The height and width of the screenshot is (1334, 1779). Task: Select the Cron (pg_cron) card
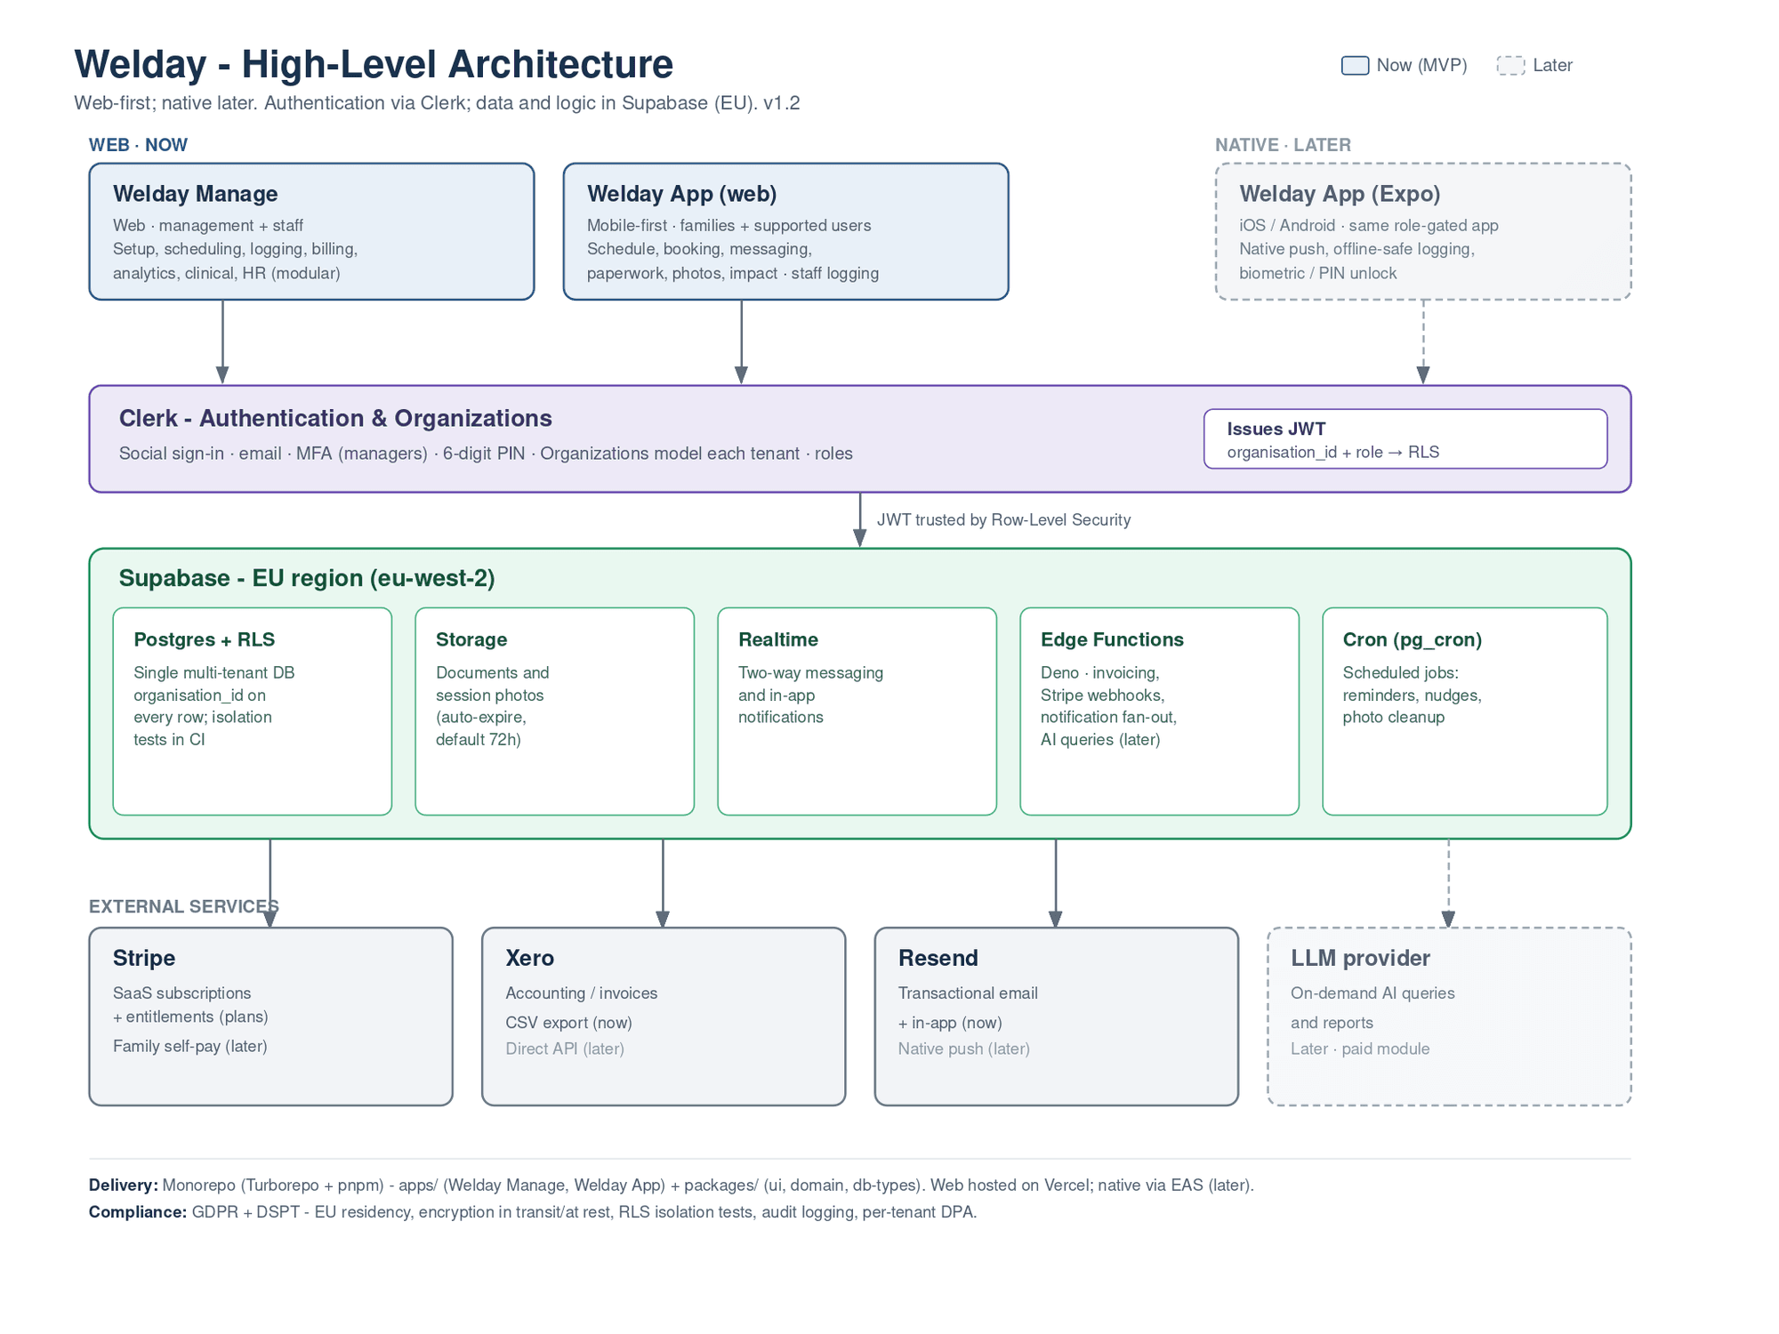click(x=1465, y=711)
